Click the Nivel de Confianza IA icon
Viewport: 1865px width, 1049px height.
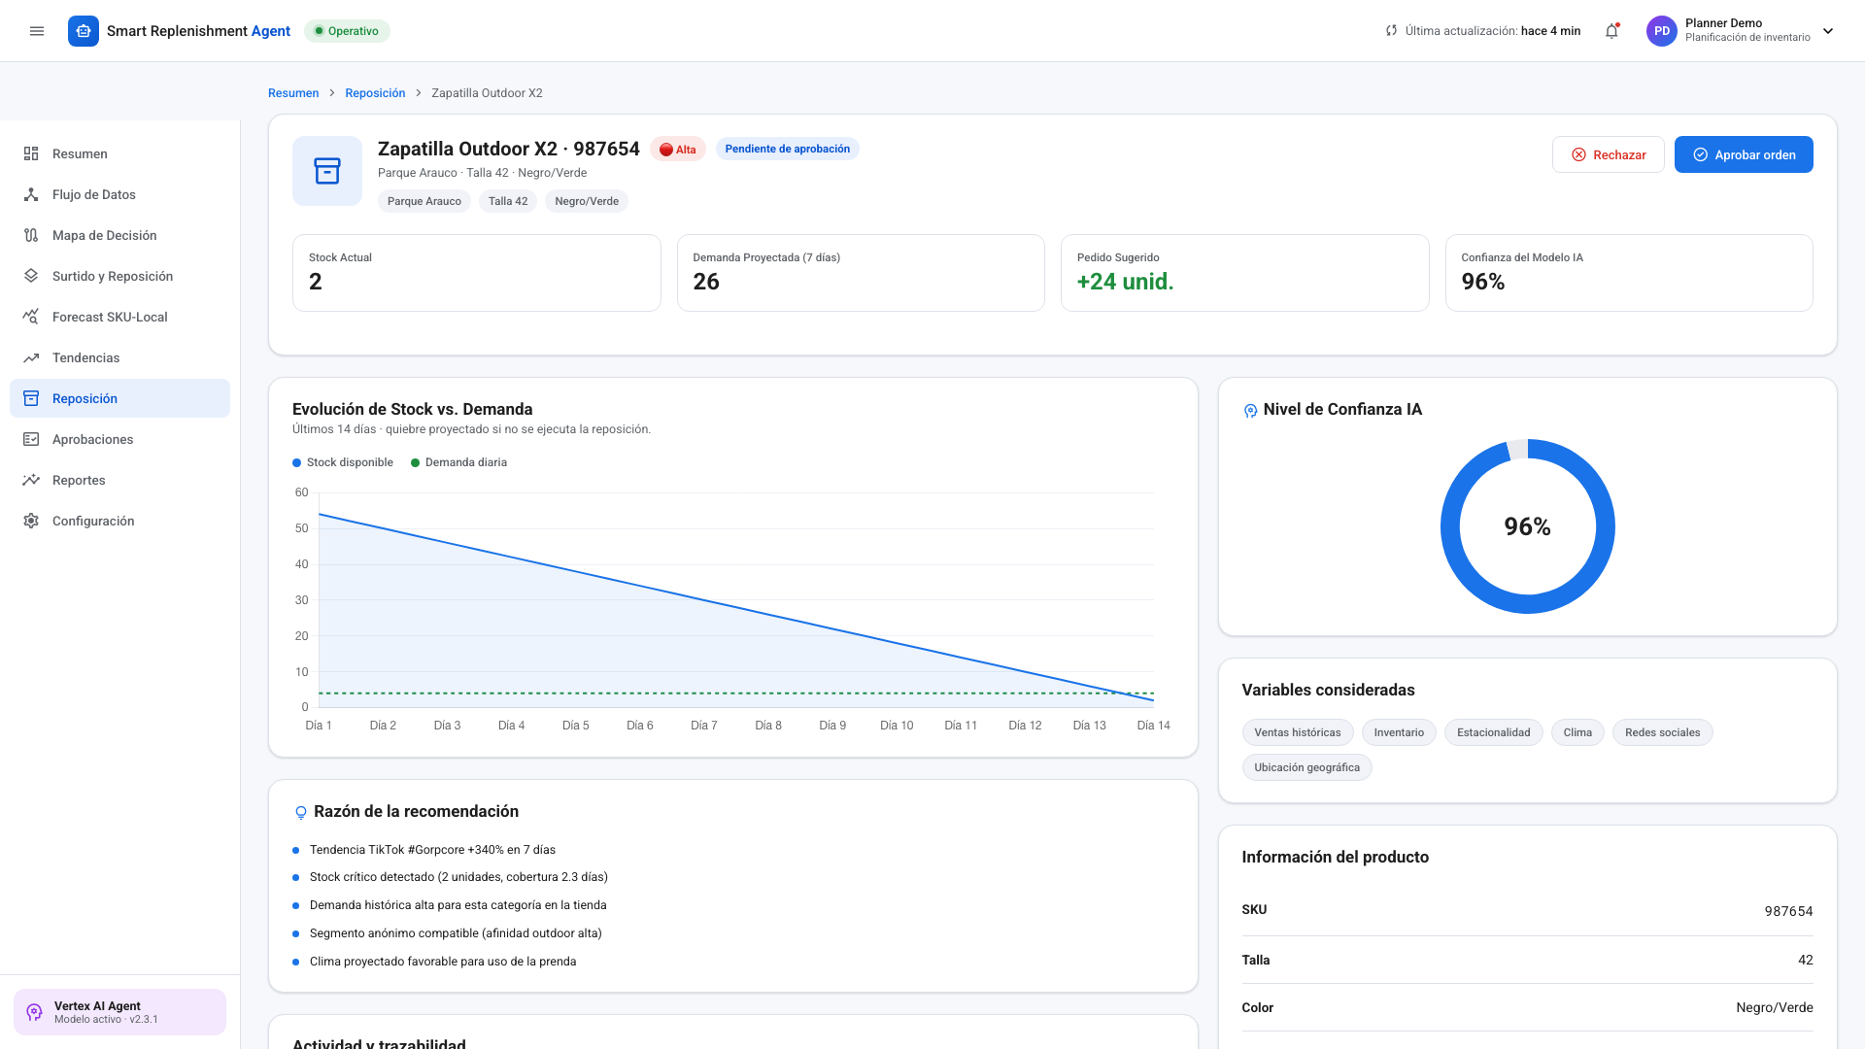1250,411
